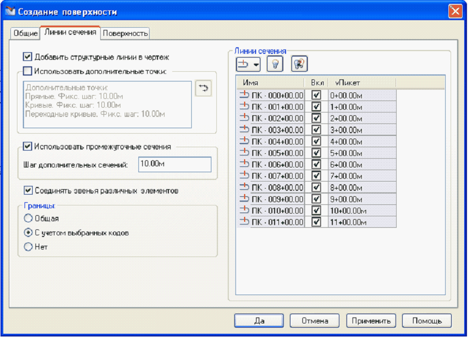Click the single light bulb toolbar icon
This screenshot has width=468, height=337.
(277, 64)
